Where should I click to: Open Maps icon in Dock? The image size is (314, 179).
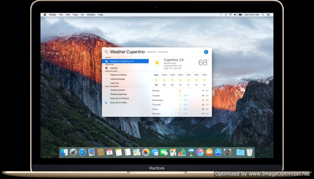pyautogui.click(x=137, y=152)
